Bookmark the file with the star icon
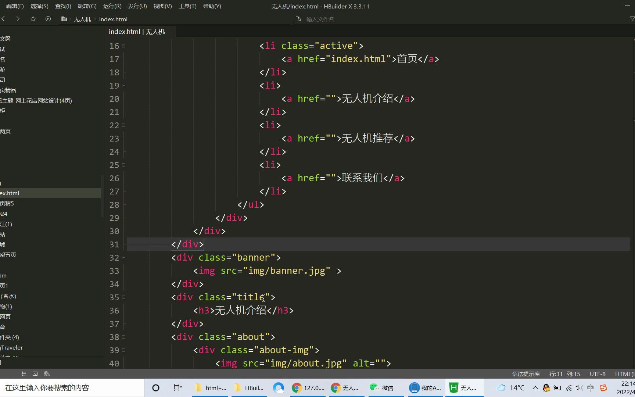Image resolution: width=635 pixels, height=397 pixels. coord(33,19)
